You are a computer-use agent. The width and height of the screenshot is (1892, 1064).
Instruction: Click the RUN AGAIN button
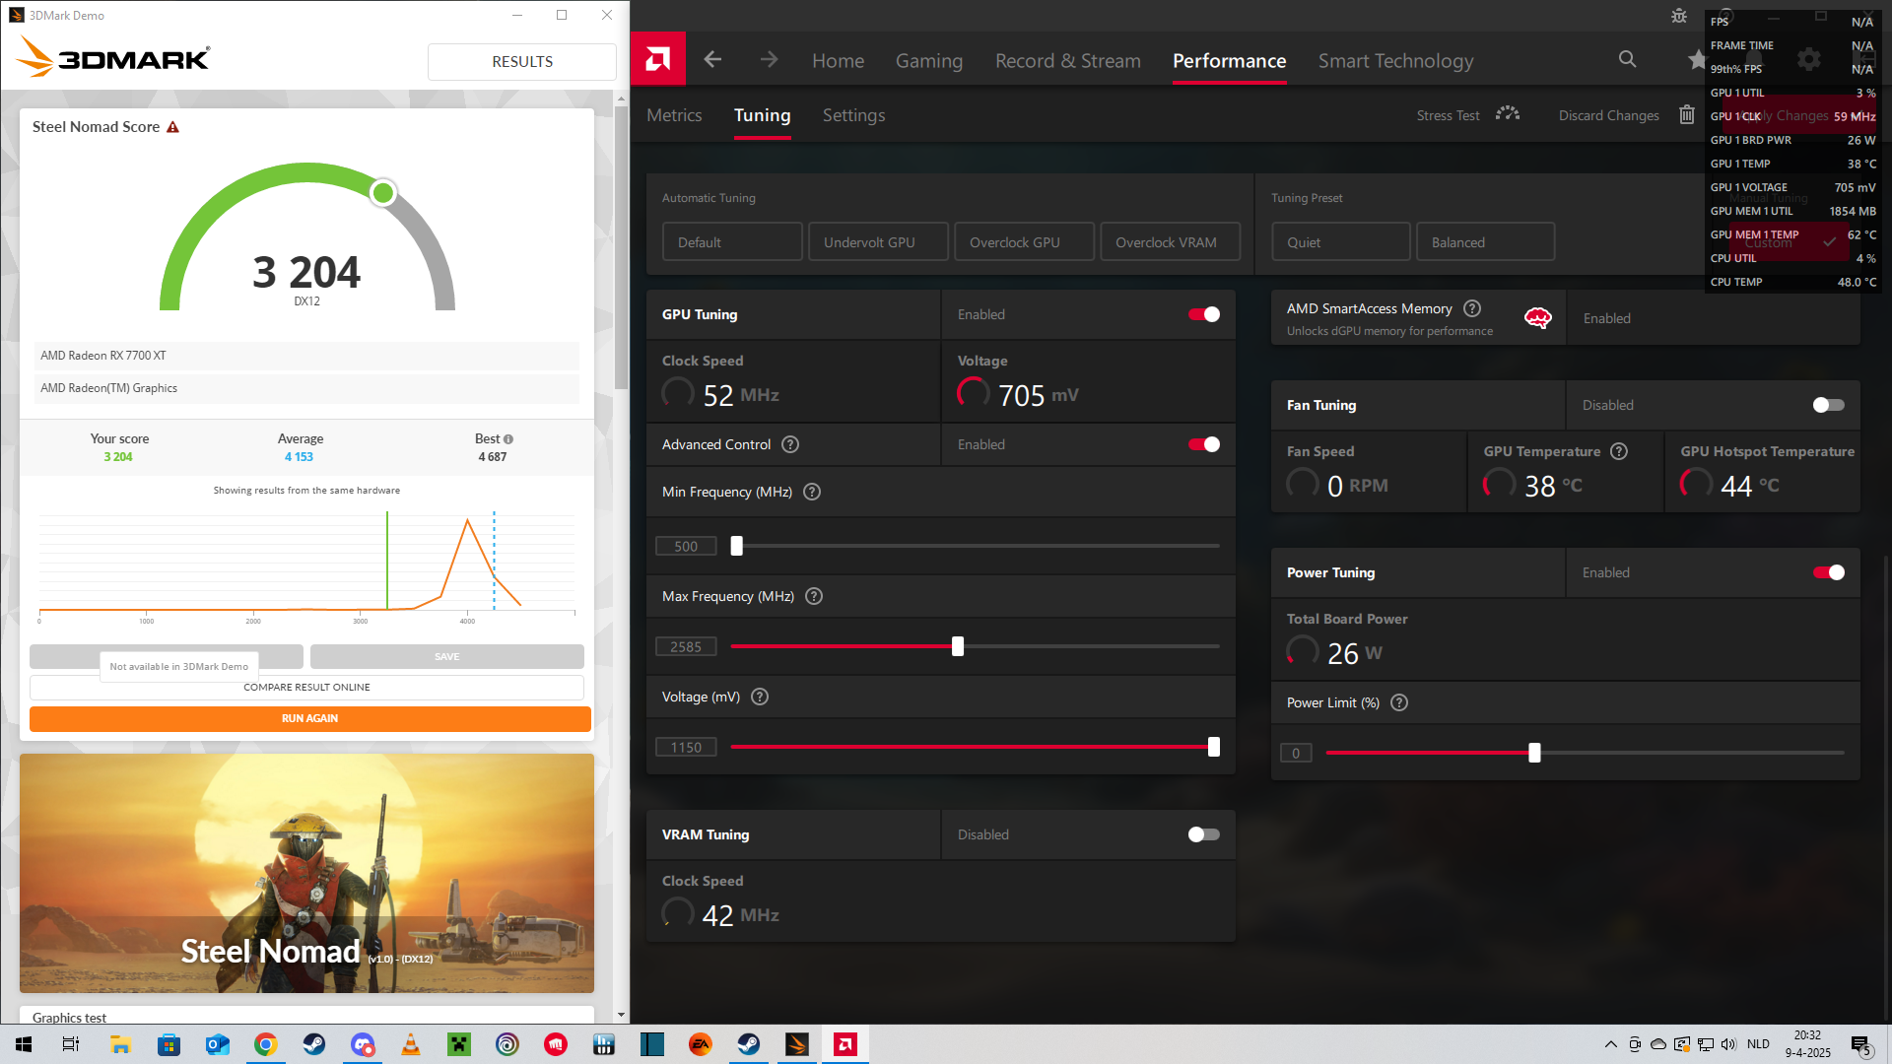coord(309,718)
